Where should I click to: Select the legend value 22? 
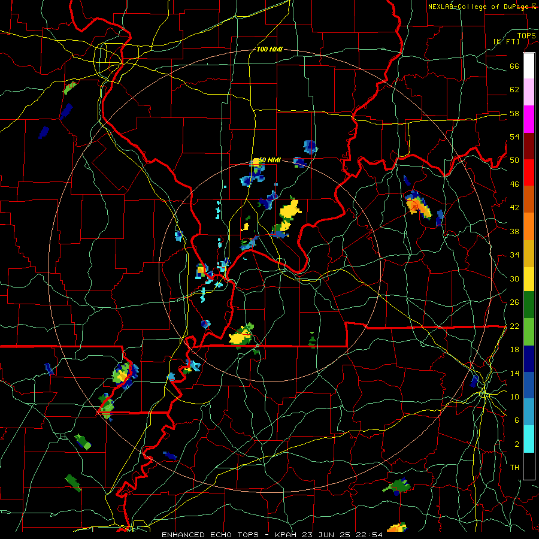pos(514,326)
